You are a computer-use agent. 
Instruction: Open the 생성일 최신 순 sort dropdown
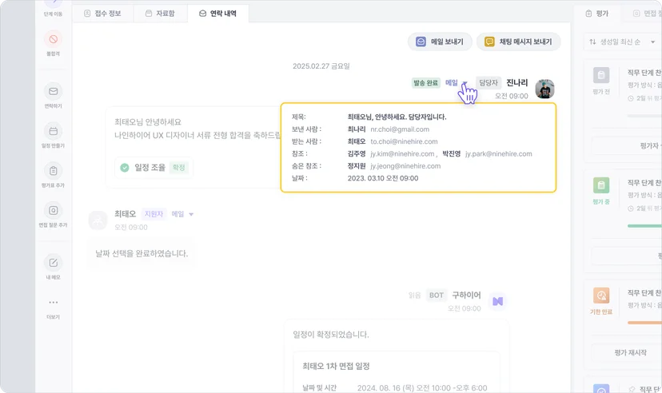tap(622, 42)
